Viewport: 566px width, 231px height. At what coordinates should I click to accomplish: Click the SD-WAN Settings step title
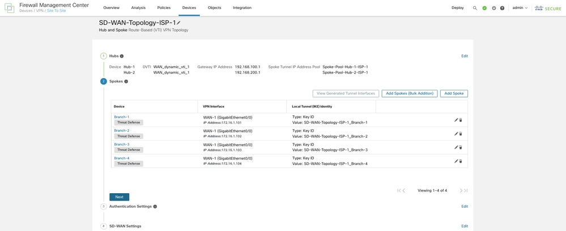coord(125,226)
